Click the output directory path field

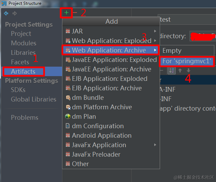(203, 36)
